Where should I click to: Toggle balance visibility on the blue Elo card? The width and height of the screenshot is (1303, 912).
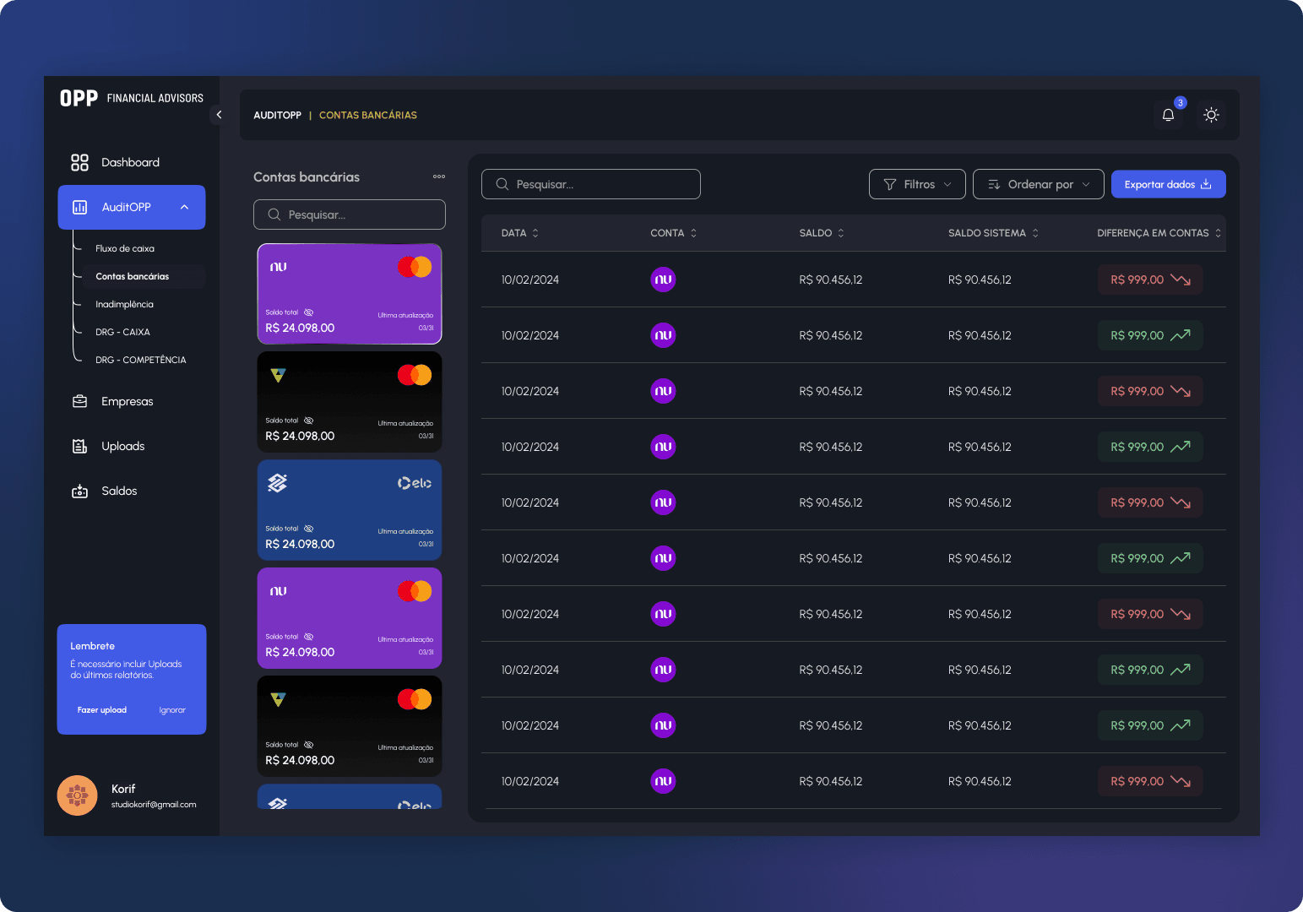click(308, 529)
